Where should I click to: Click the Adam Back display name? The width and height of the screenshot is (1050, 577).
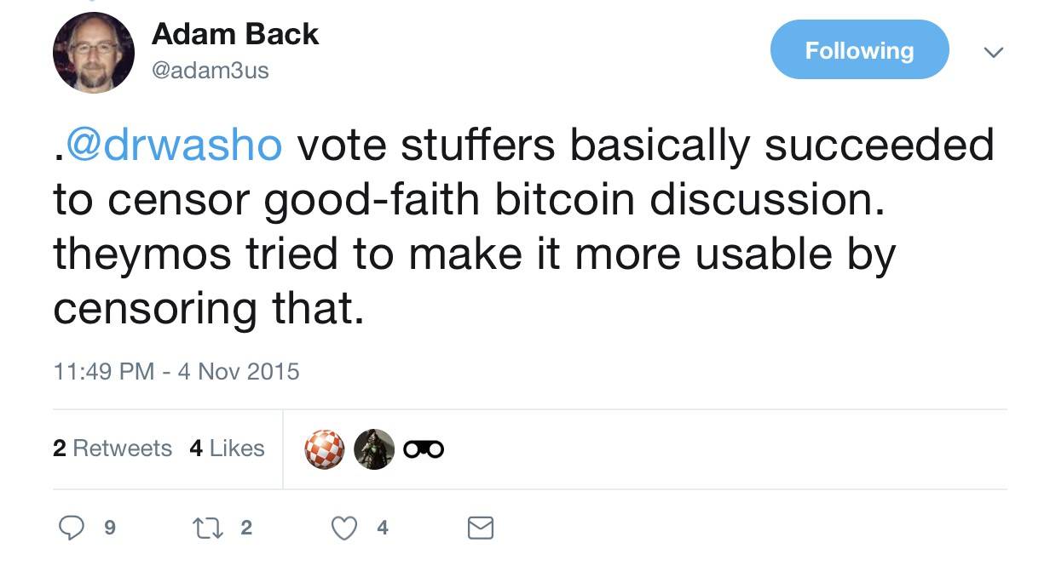(x=234, y=34)
